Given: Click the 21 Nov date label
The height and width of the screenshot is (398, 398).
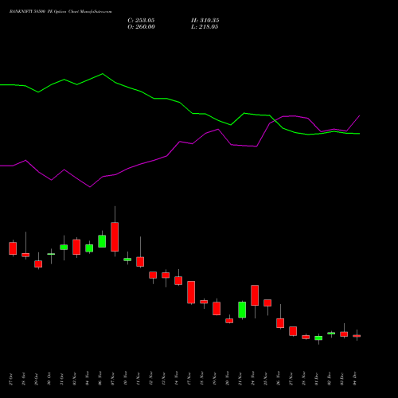Looking at the screenshot, I should 240,379.
